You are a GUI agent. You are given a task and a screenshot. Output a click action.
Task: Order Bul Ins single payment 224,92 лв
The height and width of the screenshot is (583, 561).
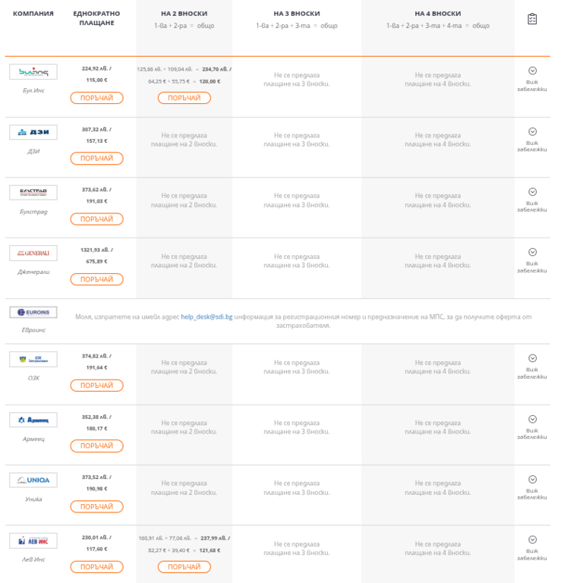tap(96, 98)
